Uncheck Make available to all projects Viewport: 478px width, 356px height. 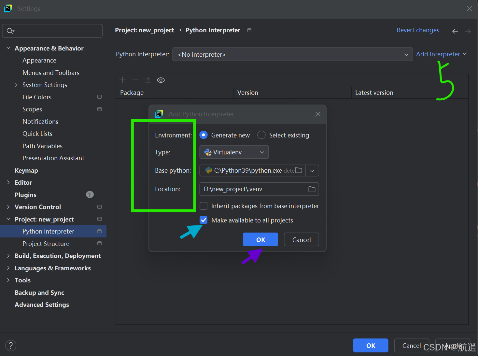coord(204,220)
